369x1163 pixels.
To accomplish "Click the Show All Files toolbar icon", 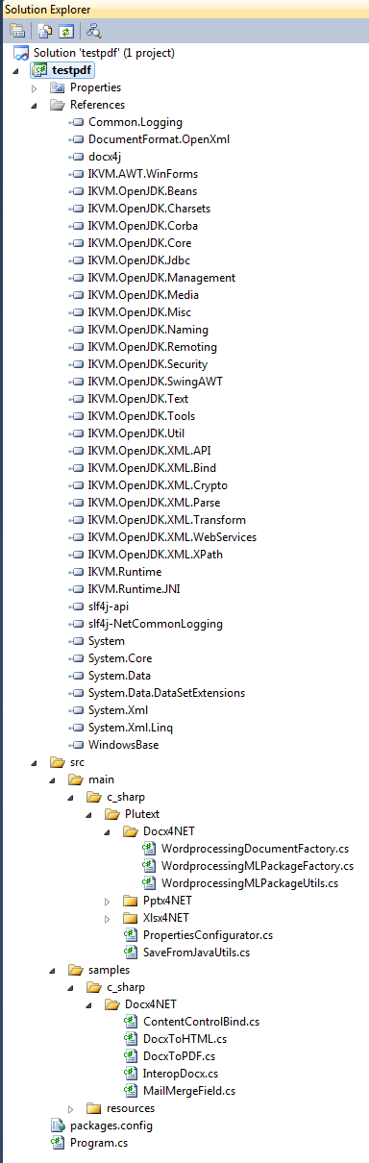I will [x=44, y=31].
